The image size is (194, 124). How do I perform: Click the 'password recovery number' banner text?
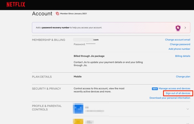56,28
